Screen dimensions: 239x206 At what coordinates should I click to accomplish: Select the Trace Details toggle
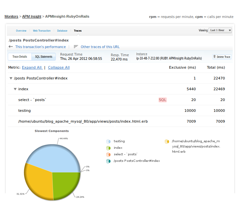coord(20,57)
